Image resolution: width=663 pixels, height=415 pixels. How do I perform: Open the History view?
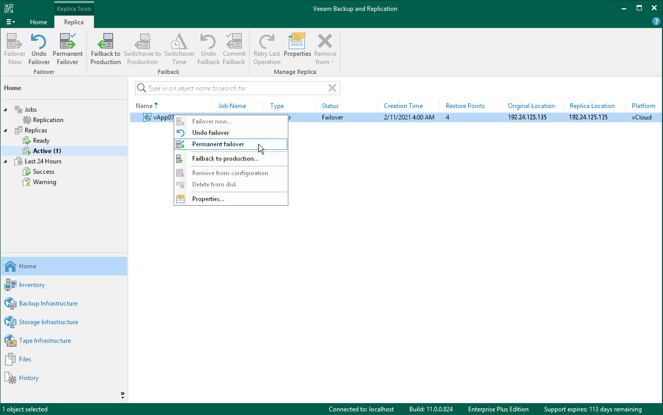(64, 378)
